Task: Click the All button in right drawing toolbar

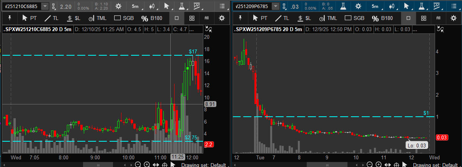Action: pos(438,18)
